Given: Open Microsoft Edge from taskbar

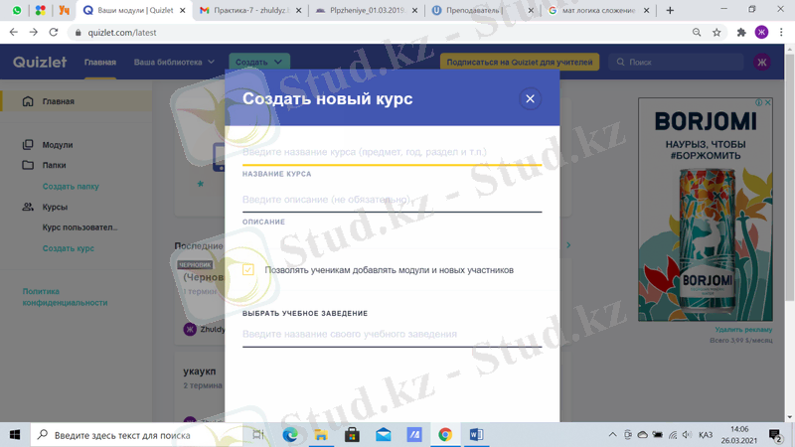Looking at the screenshot, I should [x=290, y=435].
